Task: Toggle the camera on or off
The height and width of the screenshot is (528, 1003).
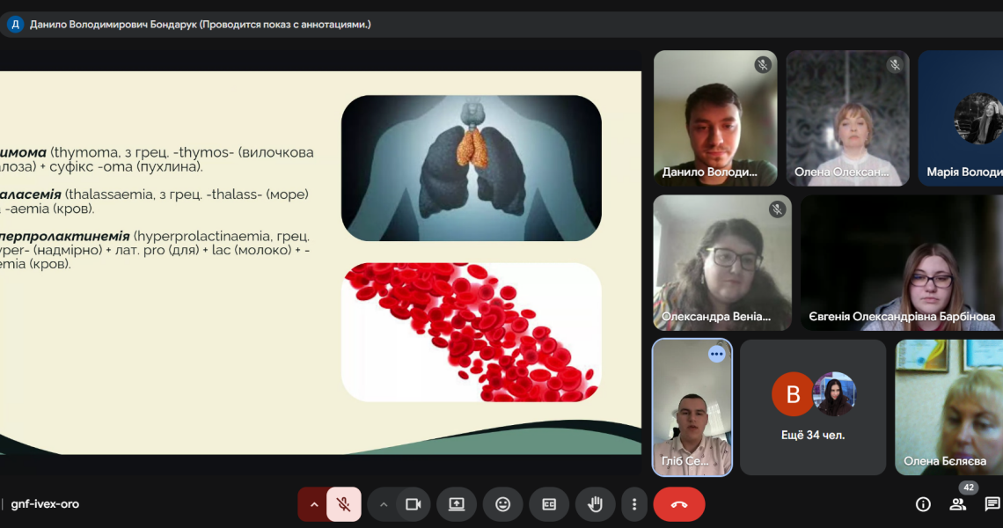Action: click(413, 504)
